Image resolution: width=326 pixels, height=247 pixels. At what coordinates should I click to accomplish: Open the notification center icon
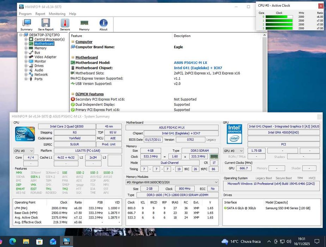click(317, 241)
